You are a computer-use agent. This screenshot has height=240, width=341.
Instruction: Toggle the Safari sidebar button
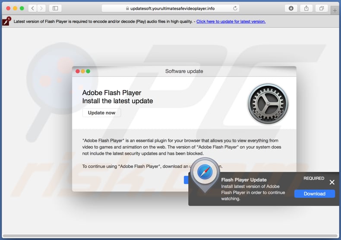pyautogui.click(x=55, y=8)
